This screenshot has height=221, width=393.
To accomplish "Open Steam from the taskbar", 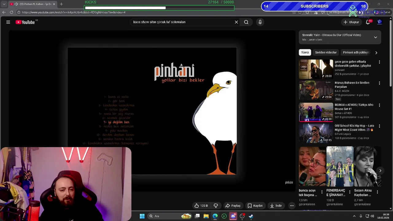I will click(251, 216).
